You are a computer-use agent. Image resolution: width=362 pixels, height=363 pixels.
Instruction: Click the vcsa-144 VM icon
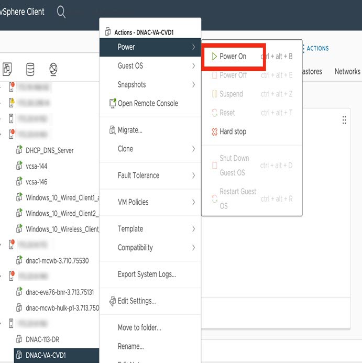coord(19,166)
